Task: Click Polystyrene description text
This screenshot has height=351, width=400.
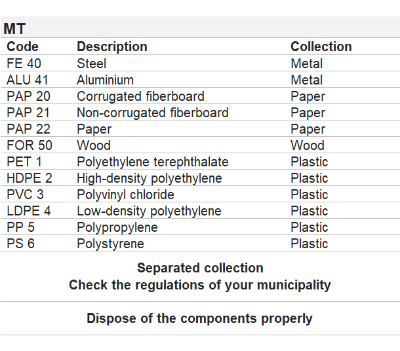Action: coord(110,244)
